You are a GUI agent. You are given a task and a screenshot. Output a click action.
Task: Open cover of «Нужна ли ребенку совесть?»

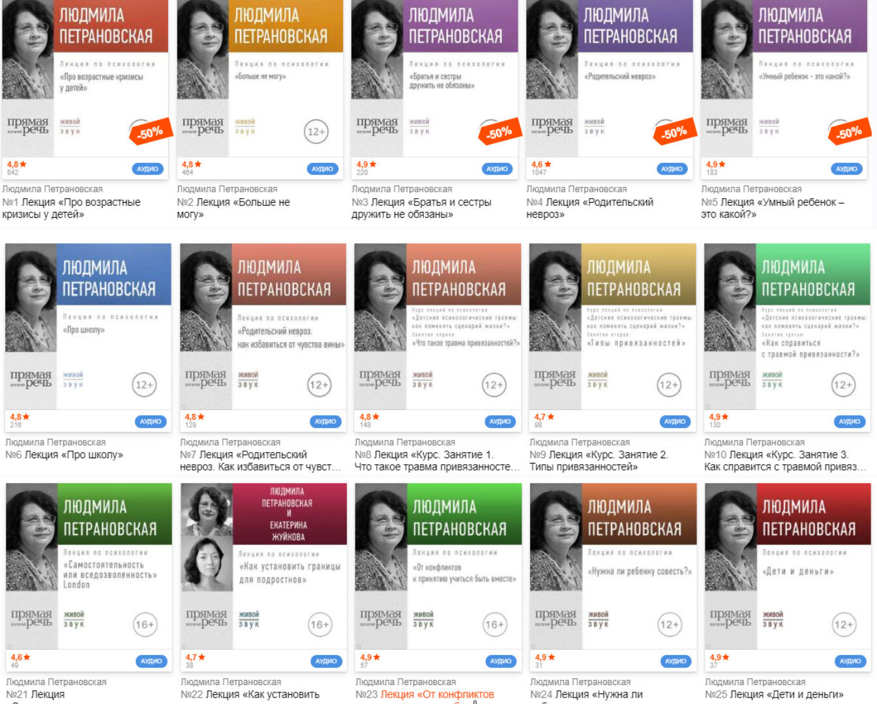pos(614,566)
